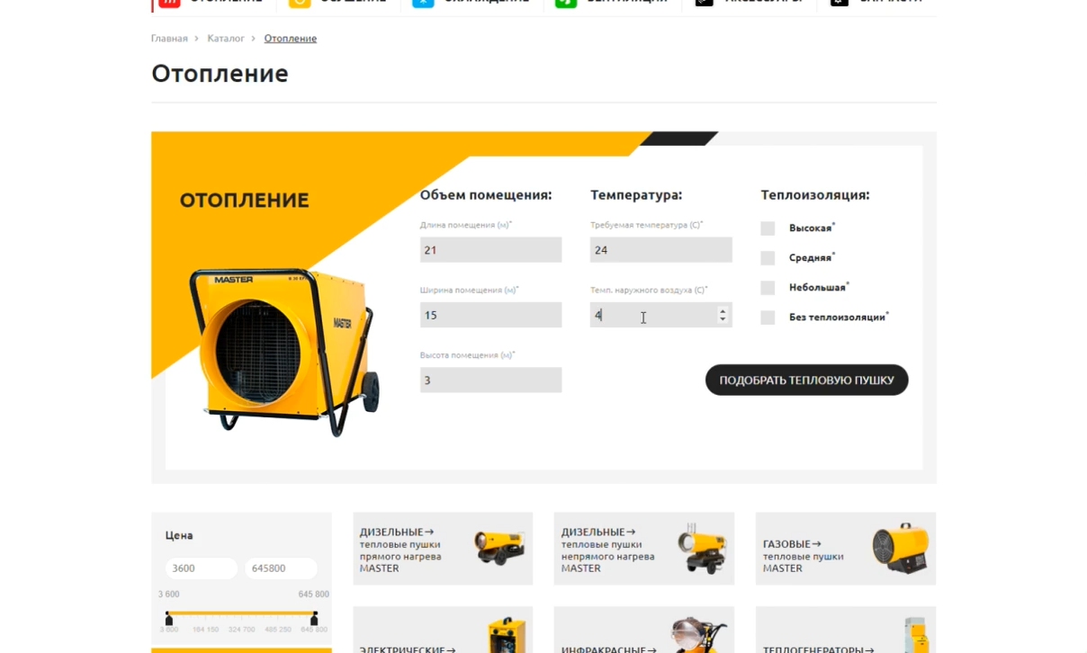Click the Отопление page heading
Image resolution: width=1087 pixels, height=653 pixels.
tap(220, 74)
